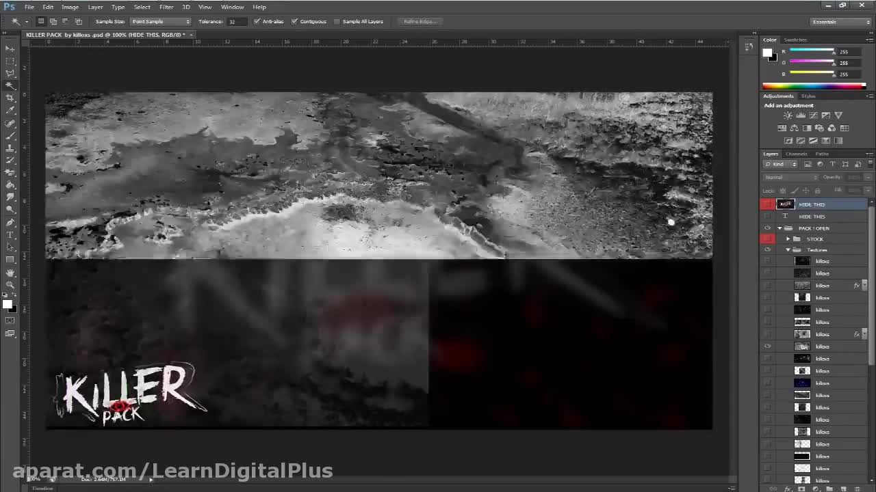Open the Kind filter dropdown
Image resolution: width=876 pixels, height=492 pixels.
(781, 165)
